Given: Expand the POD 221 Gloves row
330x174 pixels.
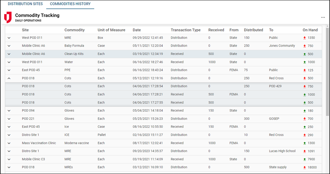Looking at the screenshot, I should click(x=9, y=119).
